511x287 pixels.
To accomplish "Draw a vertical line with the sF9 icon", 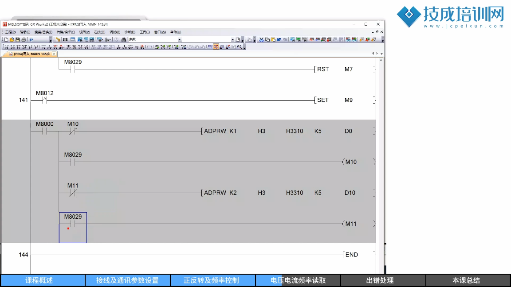I will tap(50, 47).
